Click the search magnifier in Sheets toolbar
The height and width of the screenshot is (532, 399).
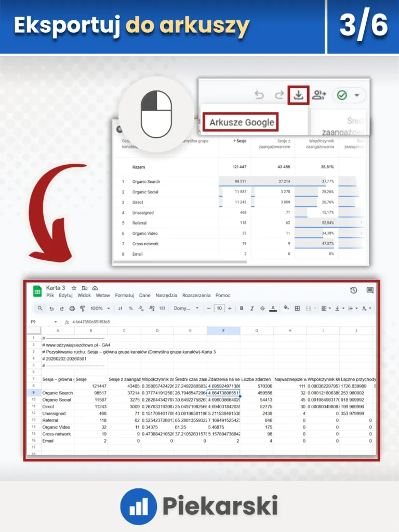(40, 309)
